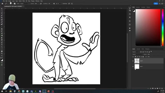Select the Gradient tool

click(x=2, y=36)
